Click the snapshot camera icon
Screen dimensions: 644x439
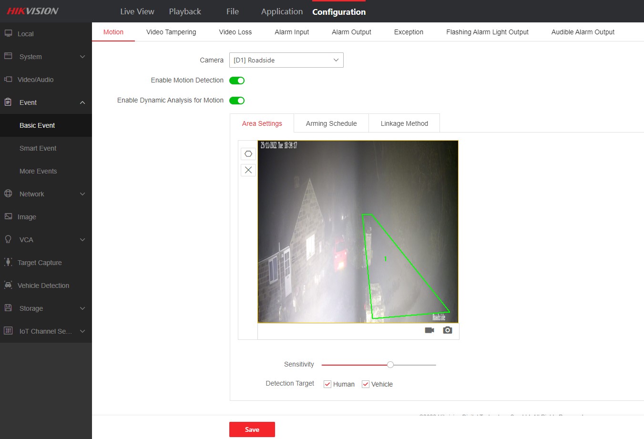coord(447,330)
